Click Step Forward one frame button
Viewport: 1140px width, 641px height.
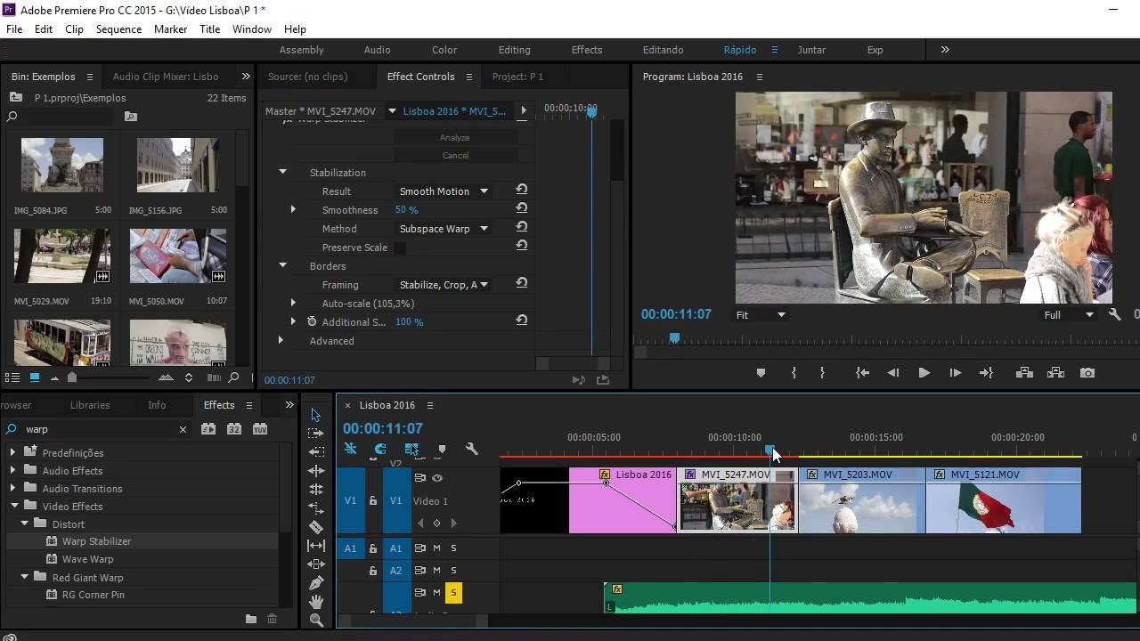(955, 373)
